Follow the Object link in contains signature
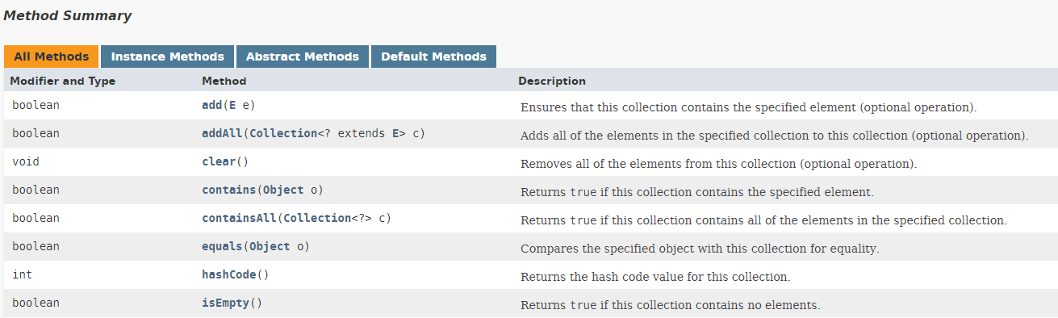 tap(282, 190)
